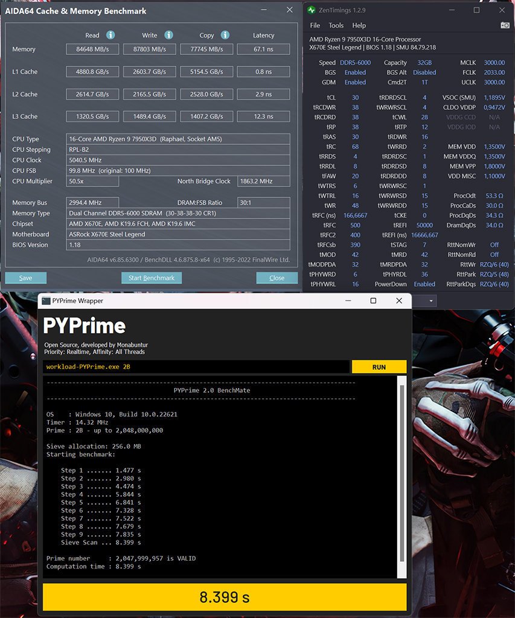Open the File menu in ZenTimings
Screen dimensions: 515x618
point(315,25)
